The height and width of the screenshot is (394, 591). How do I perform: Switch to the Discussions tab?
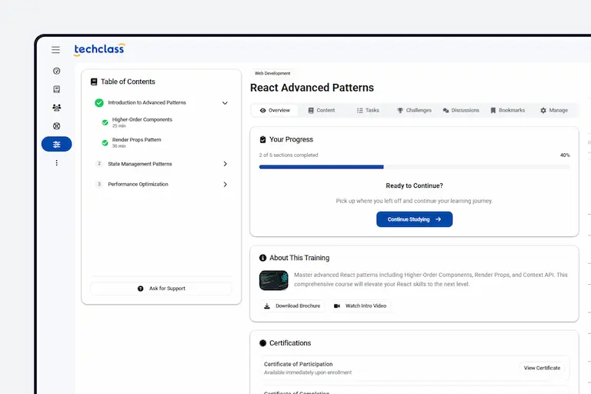point(461,111)
